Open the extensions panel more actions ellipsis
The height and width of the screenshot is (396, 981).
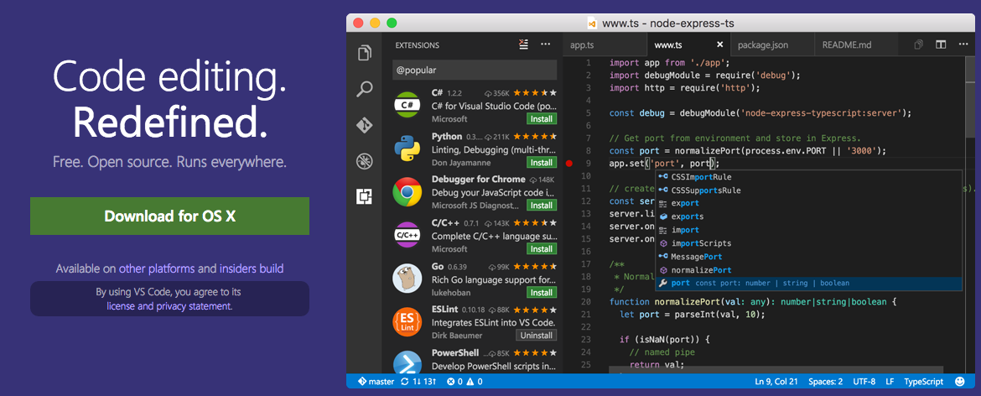point(546,44)
